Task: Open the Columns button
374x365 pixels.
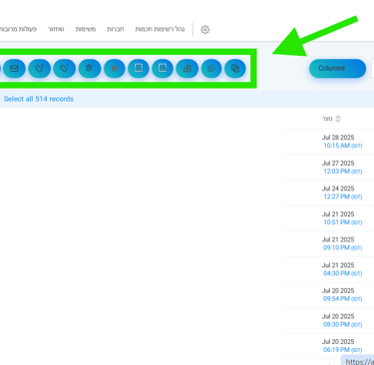Action: (337, 69)
